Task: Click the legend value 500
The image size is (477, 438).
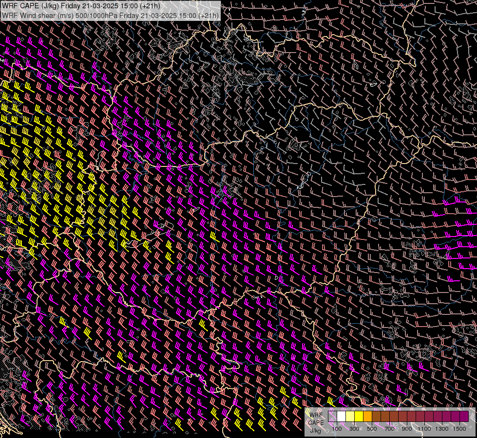Action: coord(372,429)
